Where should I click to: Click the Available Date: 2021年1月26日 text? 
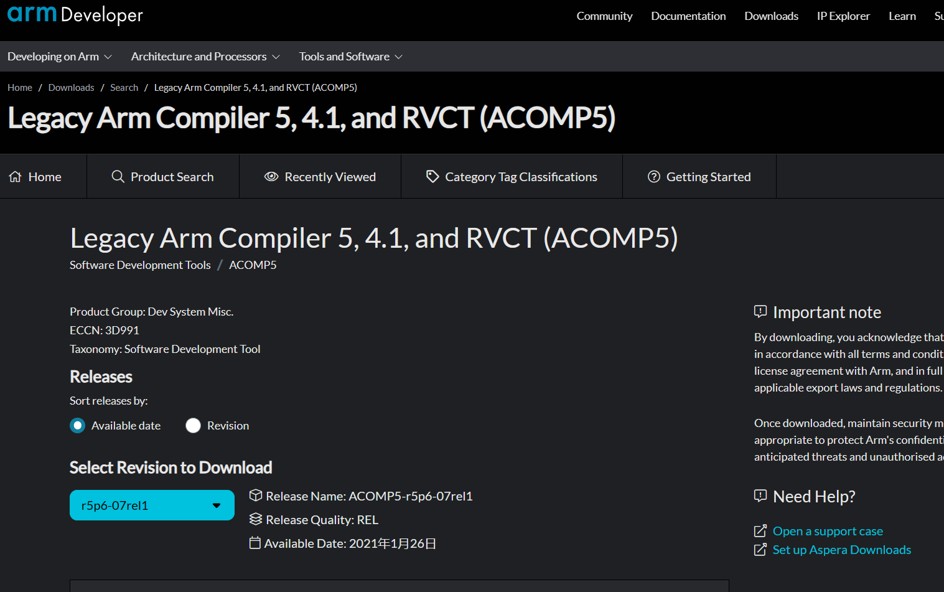pyautogui.click(x=350, y=543)
